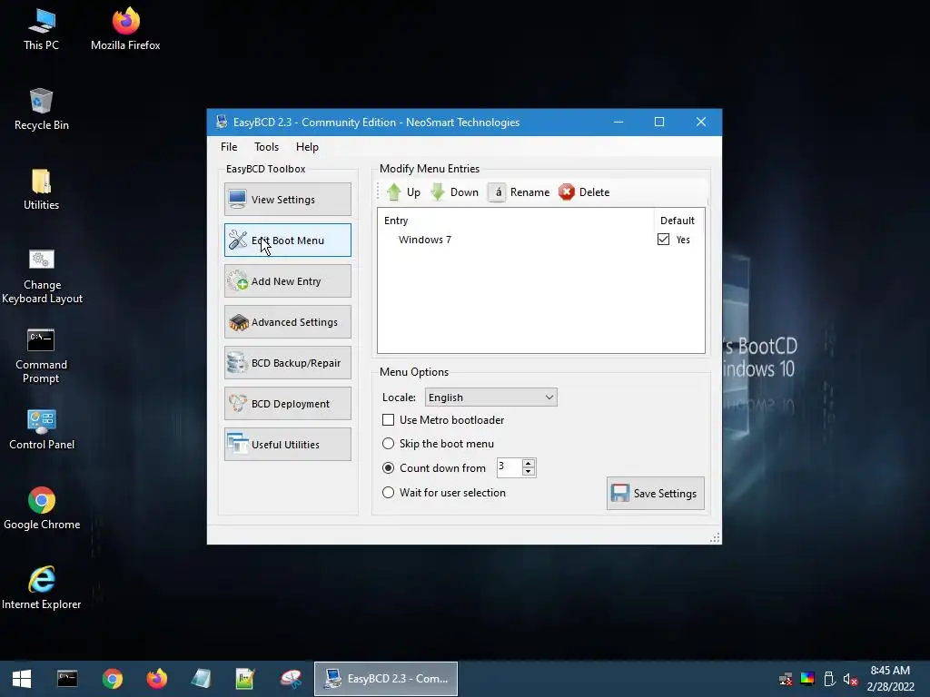Open Control Panel desktop icon
This screenshot has width=930, height=697.
[x=42, y=429]
